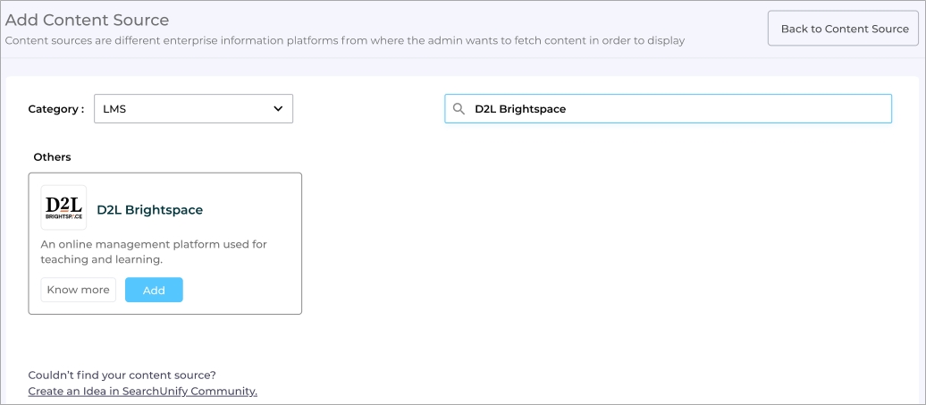Click the end of the search query text
The width and height of the screenshot is (926, 405).
pos(567,109)
